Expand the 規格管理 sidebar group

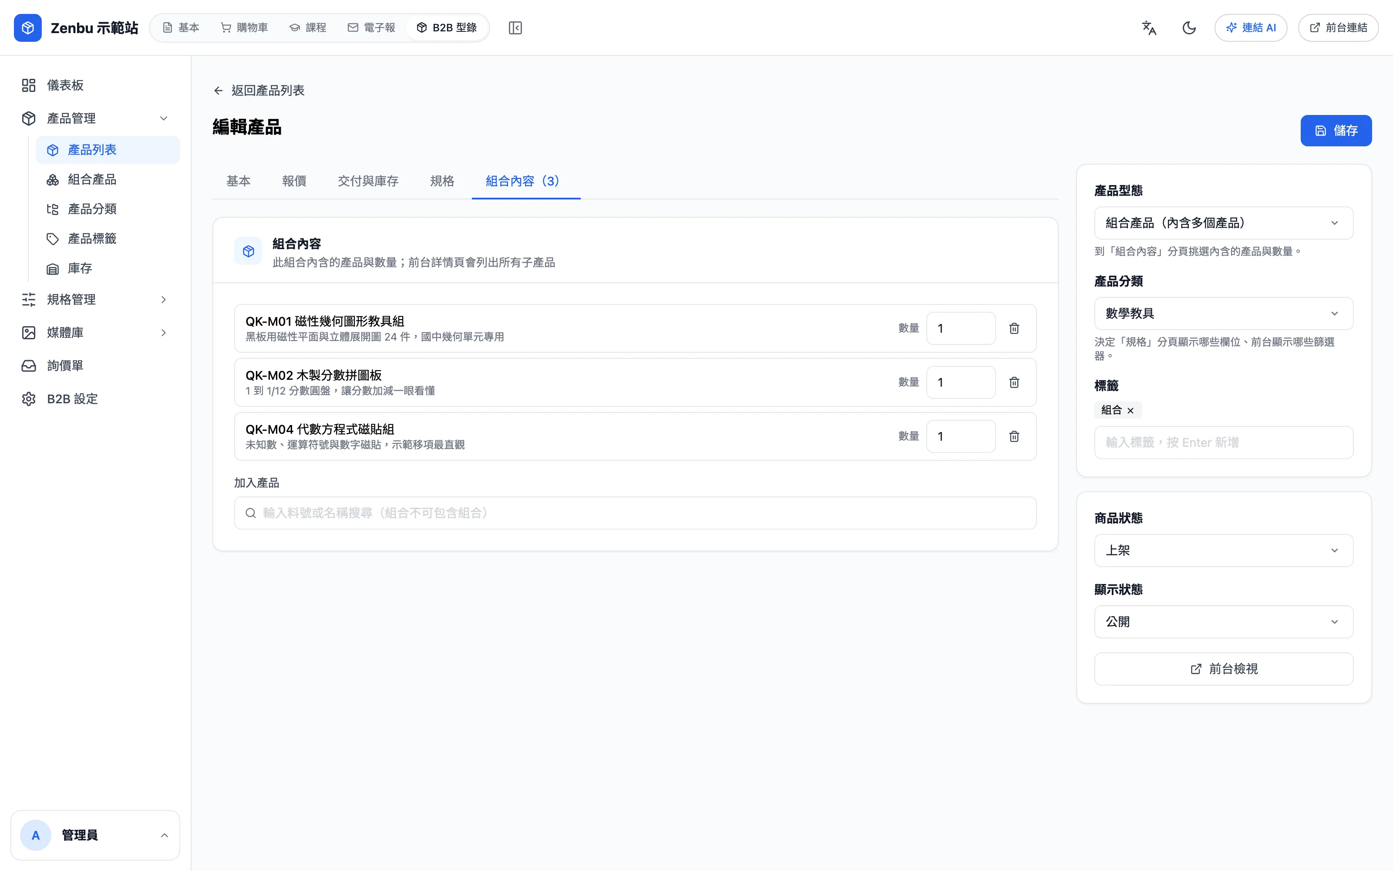pos(96,300)
